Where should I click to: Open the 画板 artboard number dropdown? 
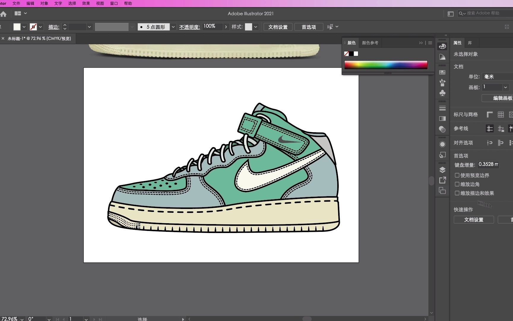point(505,87)
